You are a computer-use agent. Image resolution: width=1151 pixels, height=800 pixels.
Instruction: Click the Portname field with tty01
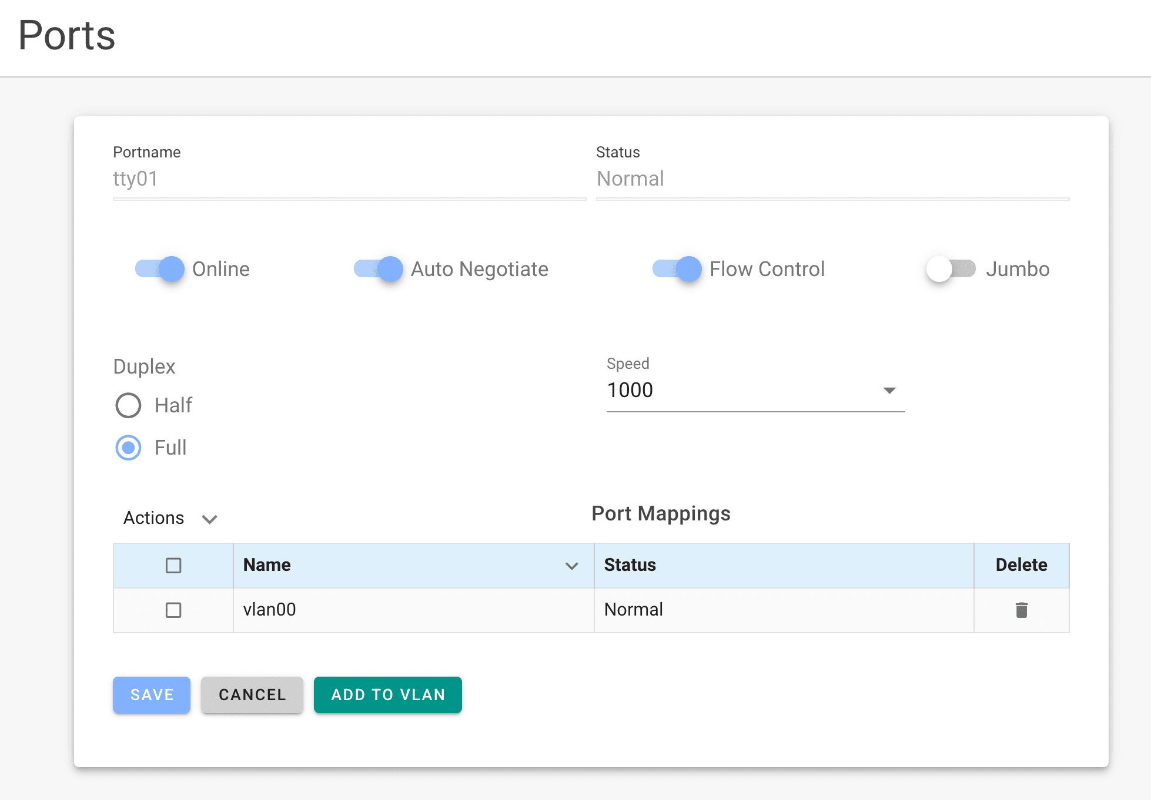[349, 179]
